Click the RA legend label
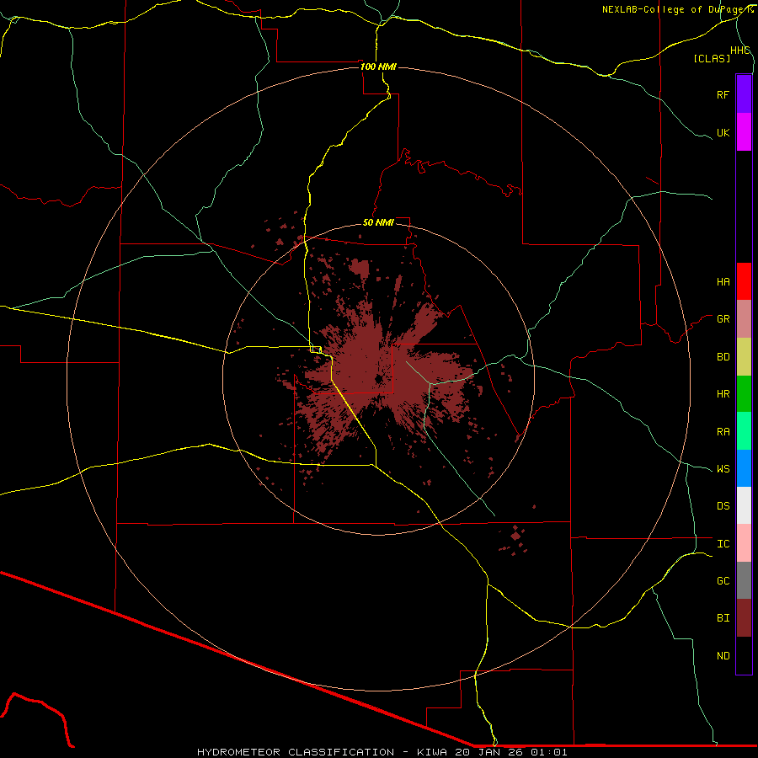 click(x=723, y=432)
